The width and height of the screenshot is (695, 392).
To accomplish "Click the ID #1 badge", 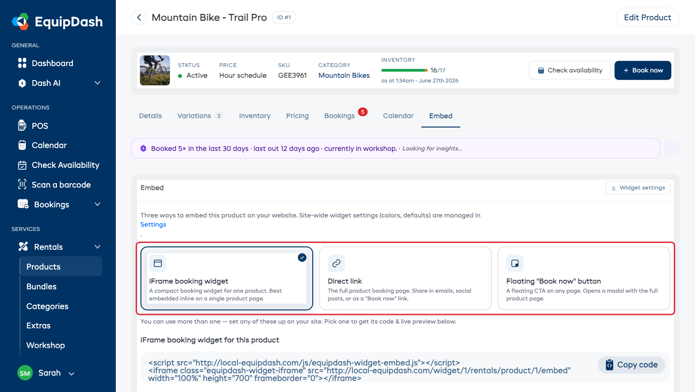I will (284, 17).
